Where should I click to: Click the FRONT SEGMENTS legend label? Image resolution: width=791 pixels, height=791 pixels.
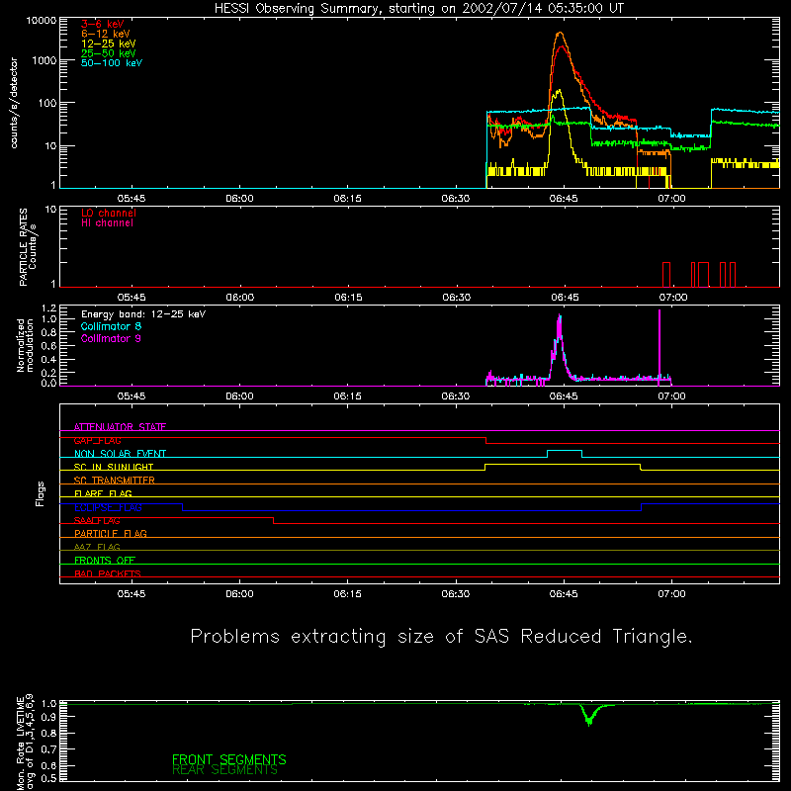coord(229,759)
